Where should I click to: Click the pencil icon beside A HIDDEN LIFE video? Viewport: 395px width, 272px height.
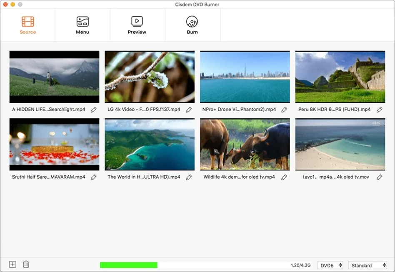coord(94,110)
